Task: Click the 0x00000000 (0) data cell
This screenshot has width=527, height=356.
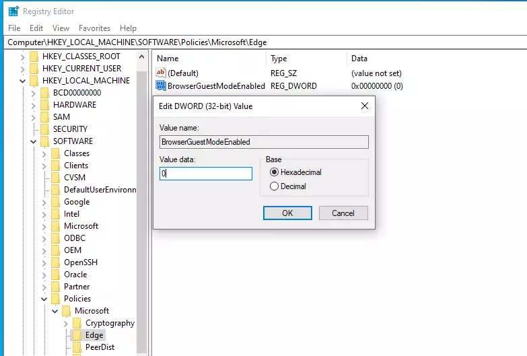Action: (377, 86)
